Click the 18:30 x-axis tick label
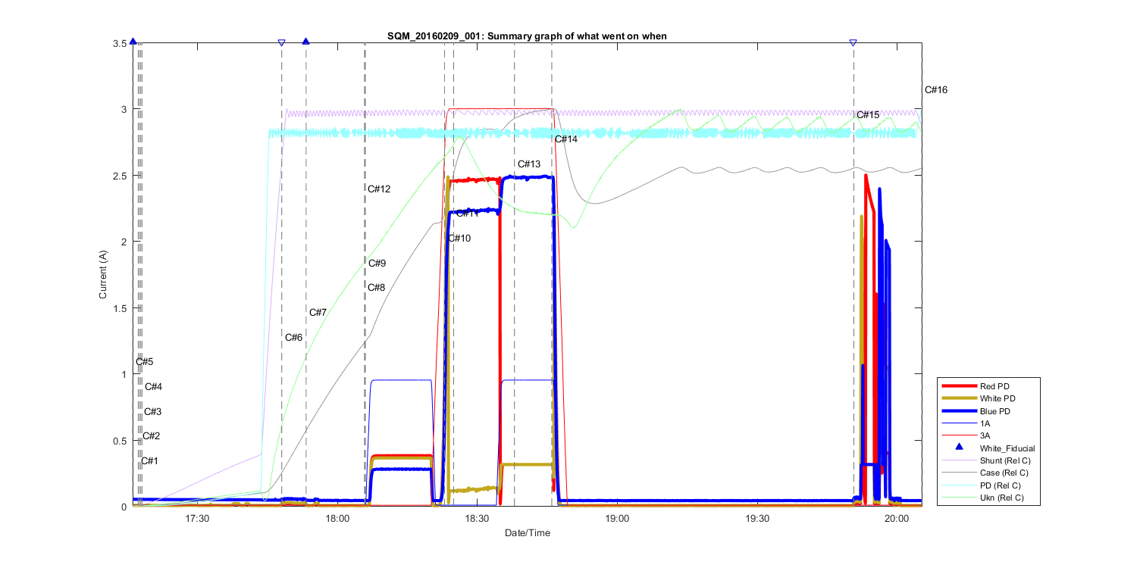This screenshot has width=1137, height=568. 477,519
